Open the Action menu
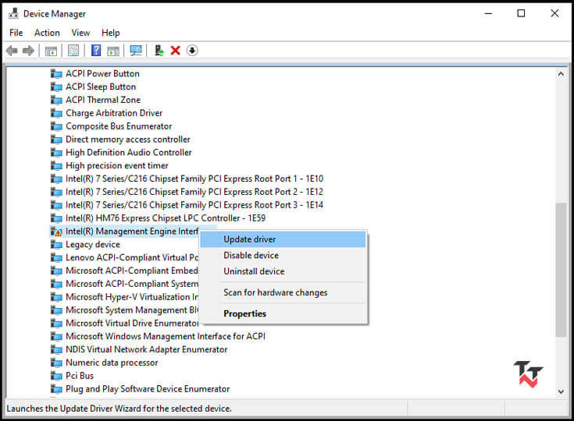The height and width of the screenshot is (421, 574). (x=47, y=33)
